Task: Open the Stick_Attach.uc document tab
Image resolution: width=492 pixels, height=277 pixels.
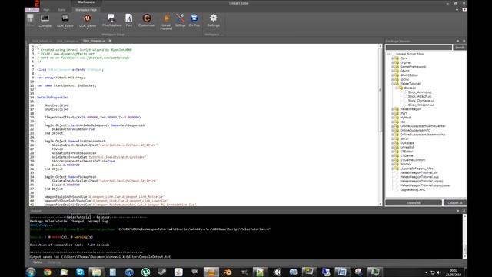Action: [x=42, y=41]
